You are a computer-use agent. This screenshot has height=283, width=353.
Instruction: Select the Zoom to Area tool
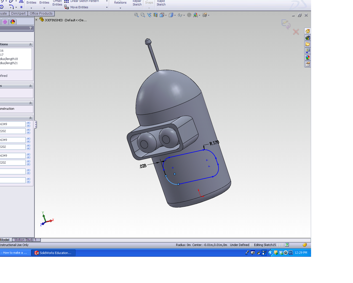tap(143, 15)
